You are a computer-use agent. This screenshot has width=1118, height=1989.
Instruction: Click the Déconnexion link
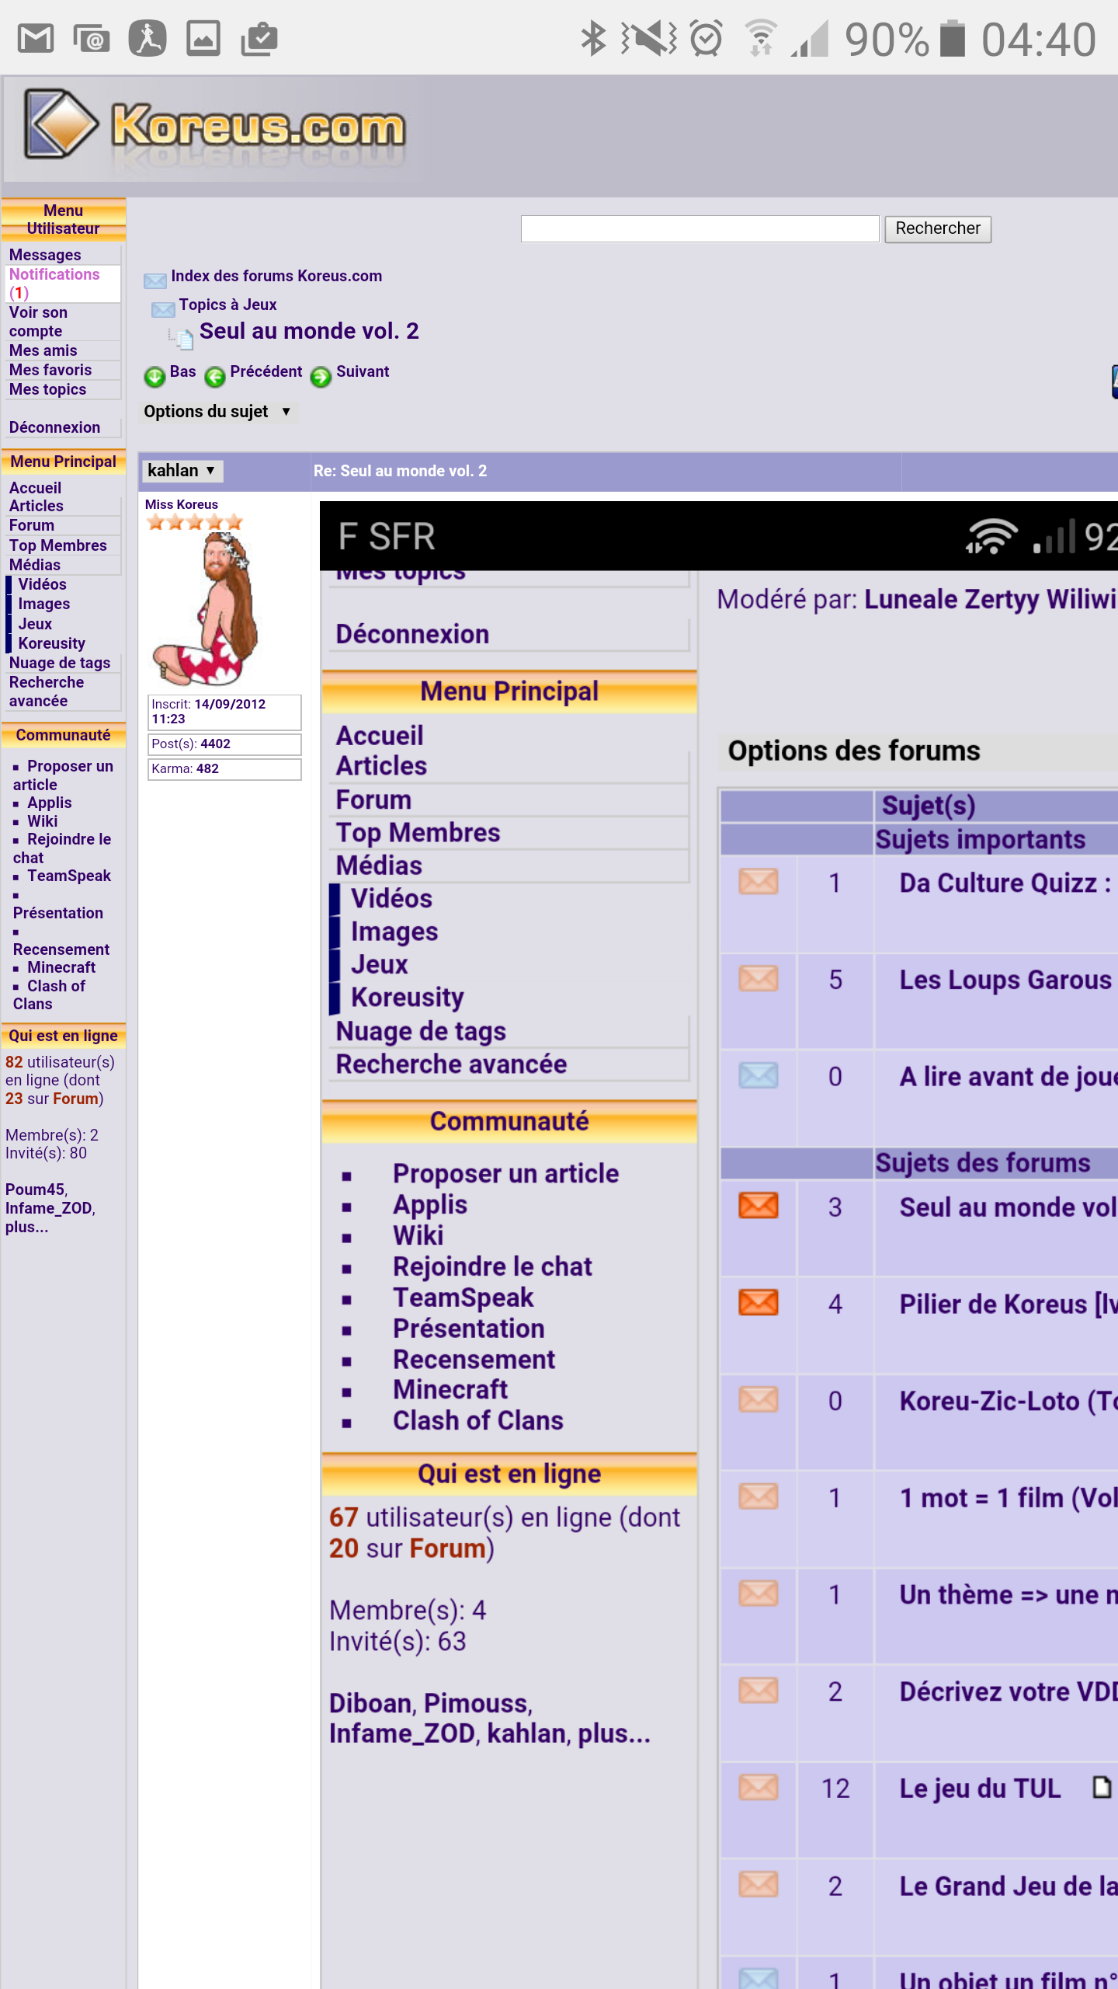point(54,427)
